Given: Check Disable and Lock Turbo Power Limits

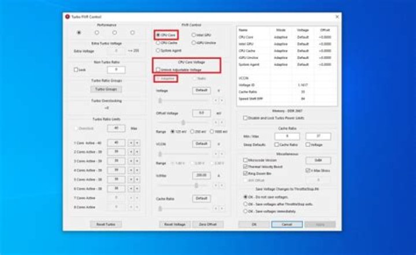Looking at the screenshot, I should click(245, 117).
